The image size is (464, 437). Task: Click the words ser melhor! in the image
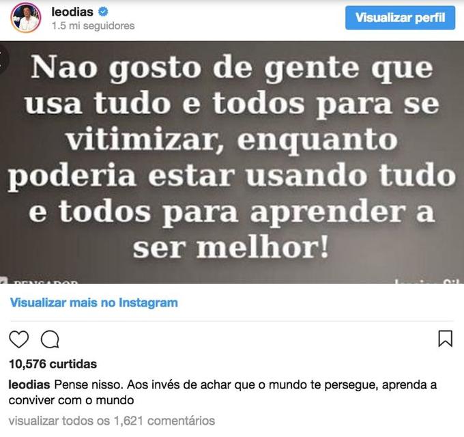click(x=231, y=248)
